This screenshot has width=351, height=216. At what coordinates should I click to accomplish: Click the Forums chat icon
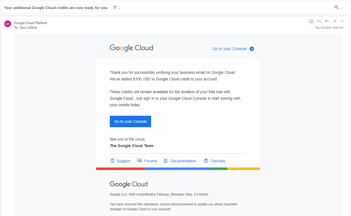tap(140, 161)
